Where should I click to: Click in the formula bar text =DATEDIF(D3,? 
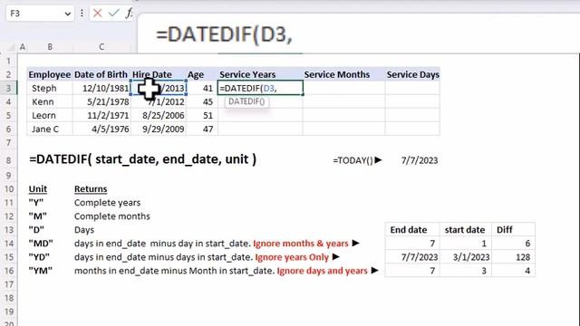pos(224,34)
